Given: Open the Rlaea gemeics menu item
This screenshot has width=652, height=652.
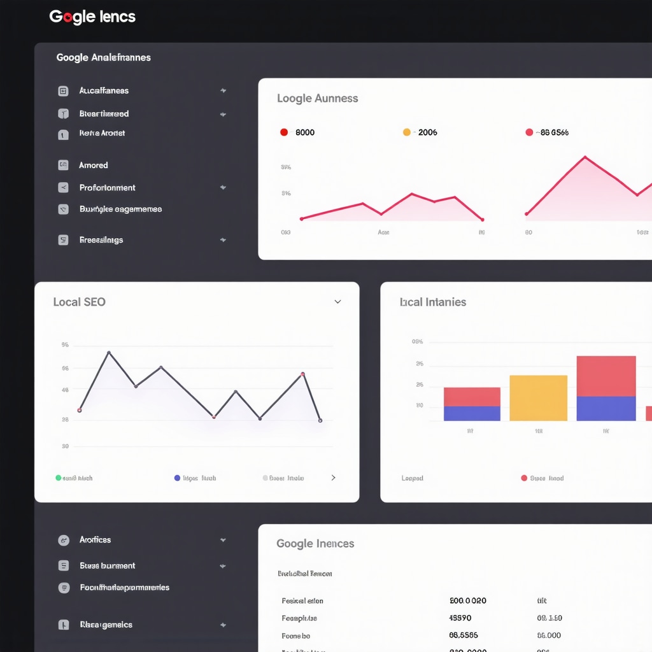Looking at the screenshot, I should coord(106,625).
